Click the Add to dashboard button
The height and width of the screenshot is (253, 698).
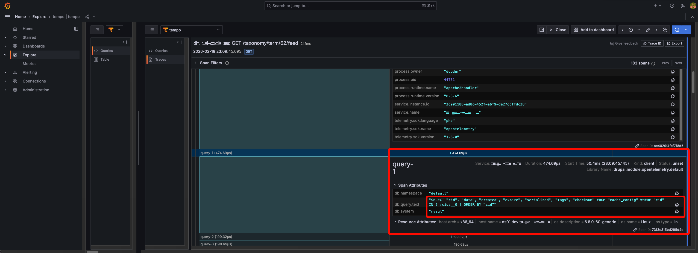[593, 30]
